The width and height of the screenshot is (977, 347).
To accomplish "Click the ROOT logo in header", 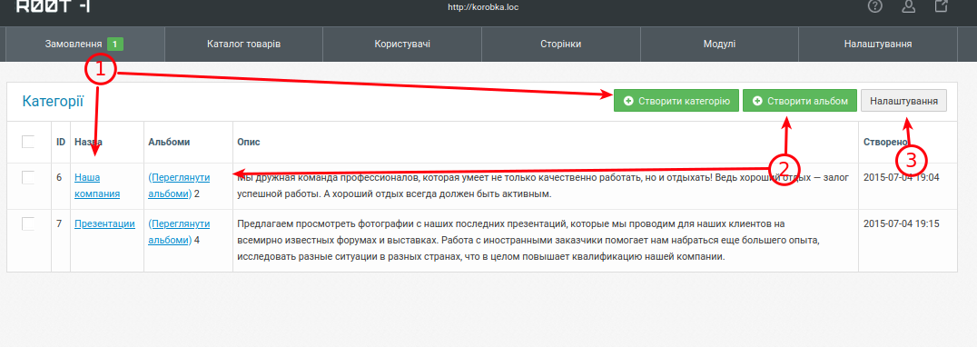I will tap(53, 6).
